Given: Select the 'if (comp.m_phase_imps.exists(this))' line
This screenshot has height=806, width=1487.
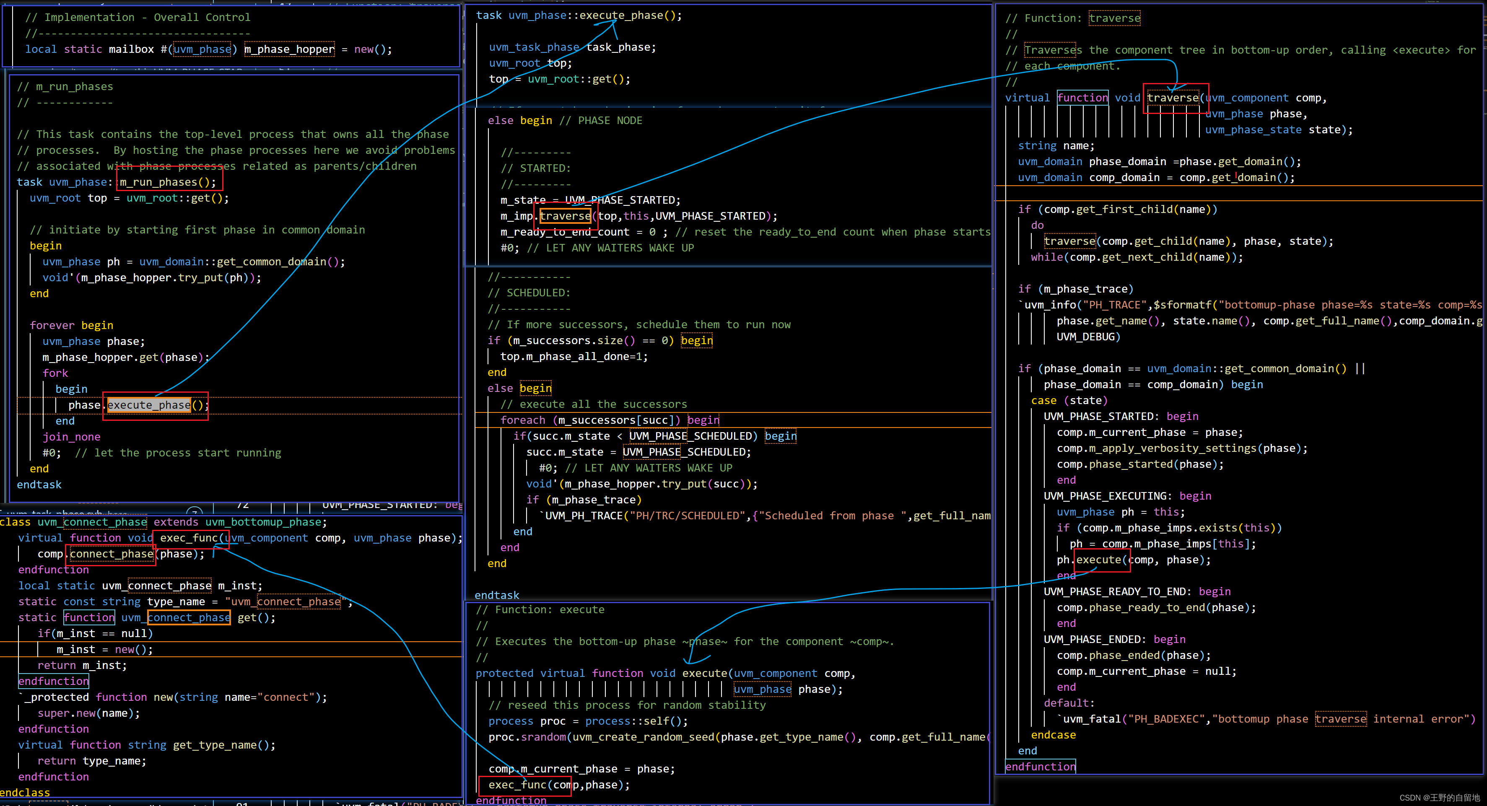Looking at the screenshot, I should 1170,528.
